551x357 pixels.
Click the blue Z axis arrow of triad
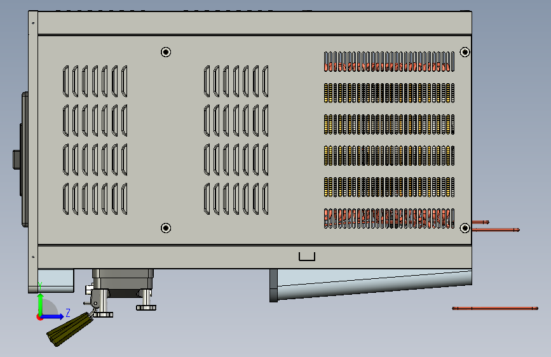[53, 316]
